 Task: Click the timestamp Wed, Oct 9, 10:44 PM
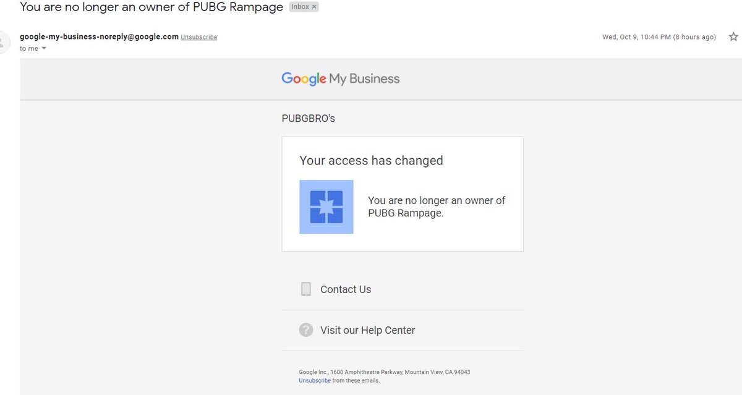tap(659, 37)
